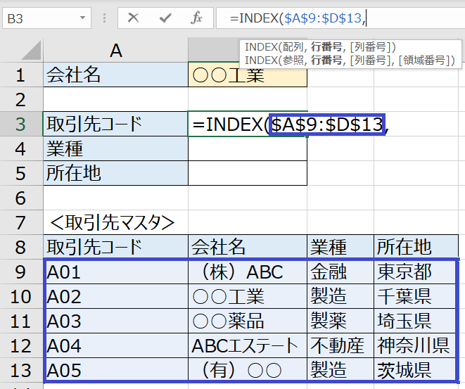Click the (有) ○○ cell
The width and height of the screenshot is (465, 389).
click(x=248, y=370)
